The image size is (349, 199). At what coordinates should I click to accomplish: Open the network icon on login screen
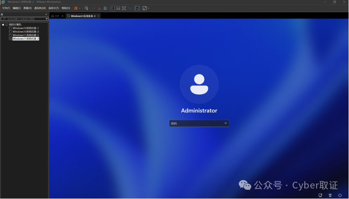pos(320,195)
